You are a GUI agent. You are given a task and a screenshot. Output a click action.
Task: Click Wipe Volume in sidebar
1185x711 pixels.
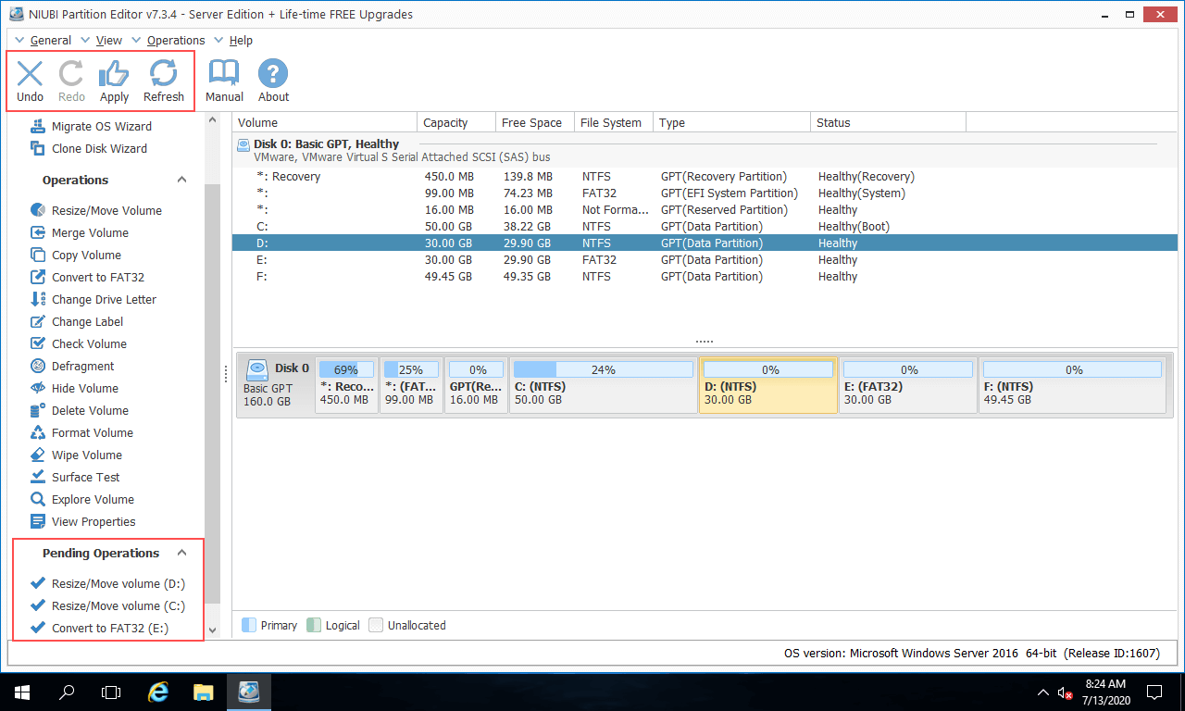coord(86,455)
